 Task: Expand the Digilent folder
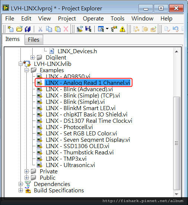click(32, 57)
